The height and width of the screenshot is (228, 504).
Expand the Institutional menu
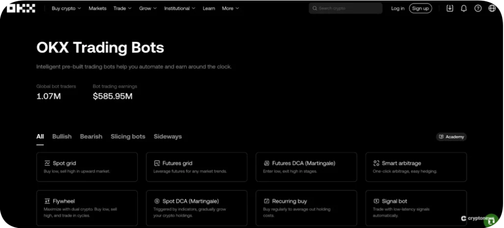[179, 8]
